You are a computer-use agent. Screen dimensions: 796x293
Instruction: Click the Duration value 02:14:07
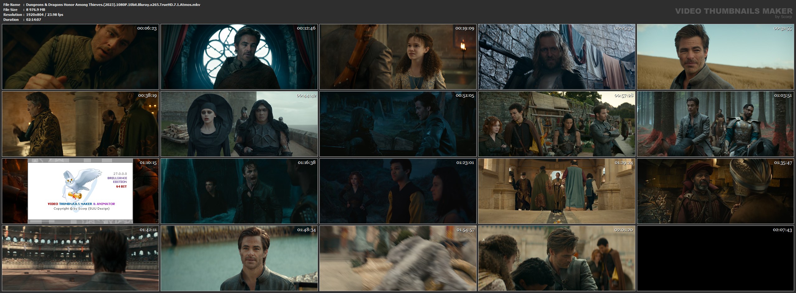(x=34, y=20)
